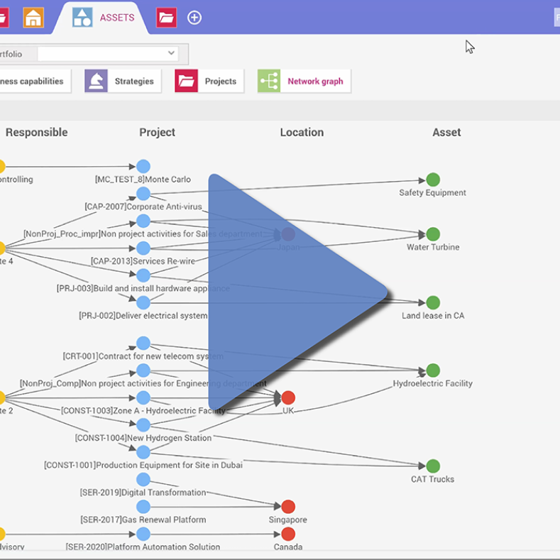Open Projects view
560x560 pixels.
pos(209,81)
